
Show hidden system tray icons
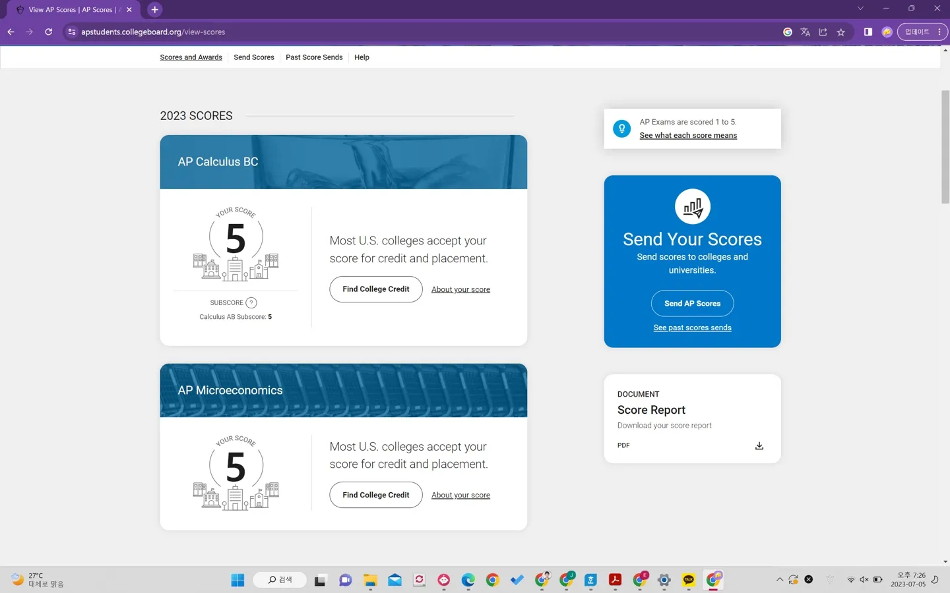tap(779, 580)
